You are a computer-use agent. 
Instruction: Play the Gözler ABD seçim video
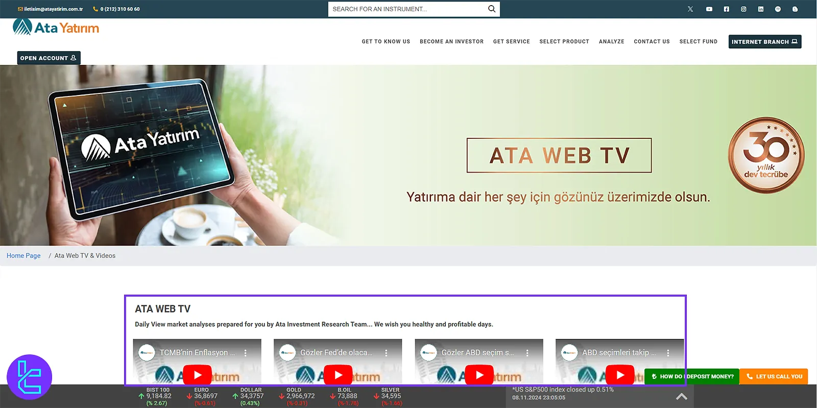[x=479, y=375]
